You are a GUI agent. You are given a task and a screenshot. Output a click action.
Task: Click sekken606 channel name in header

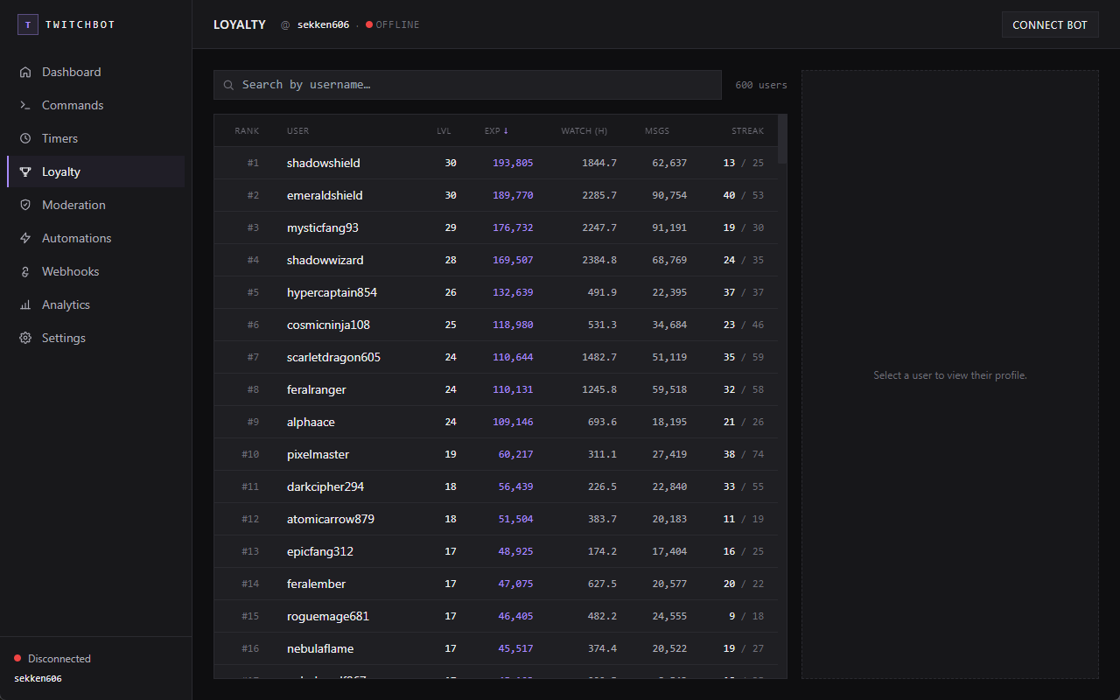(324, 24)
